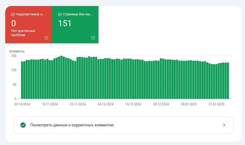Click the 09.01.2025 date label
Screen dimensions: 245x145
pyautogui.click(x=189, y=104)
